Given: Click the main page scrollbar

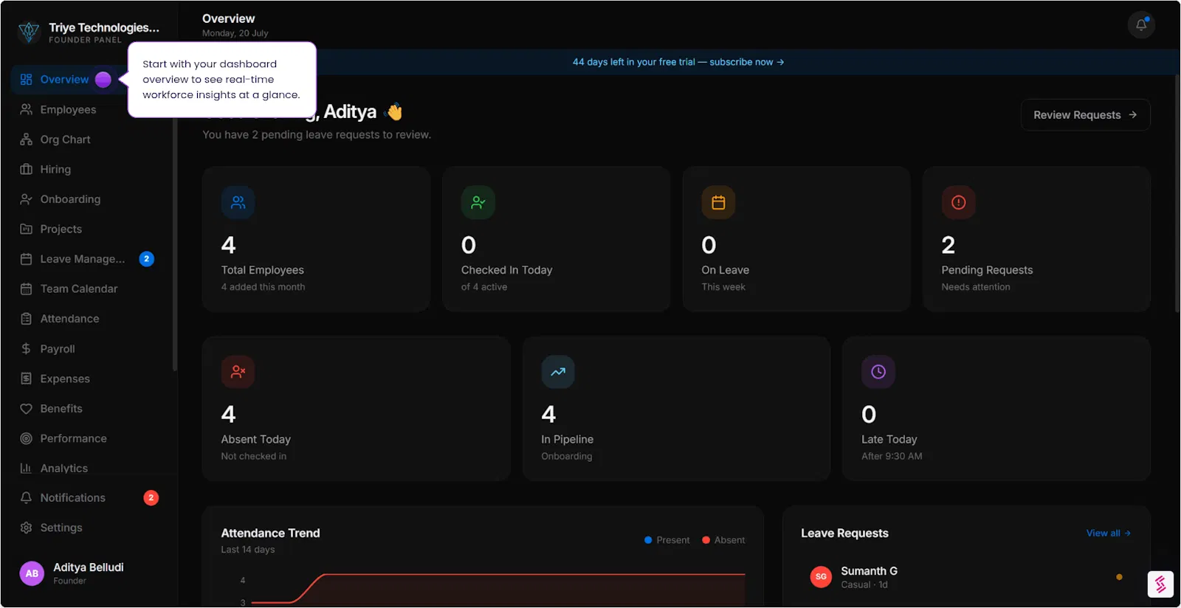Looking at the screenshot, I should coord(1177,193).
